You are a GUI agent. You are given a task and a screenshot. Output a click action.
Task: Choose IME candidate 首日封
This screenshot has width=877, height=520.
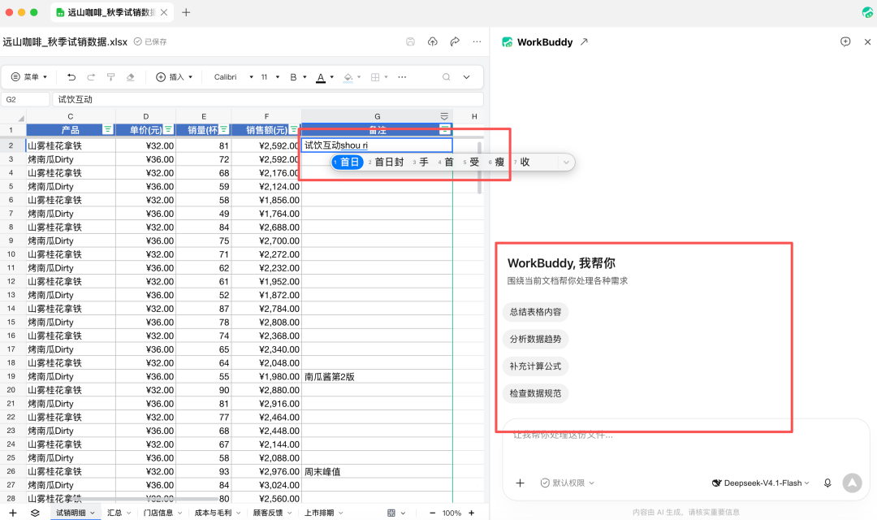(x=386, y=162)
